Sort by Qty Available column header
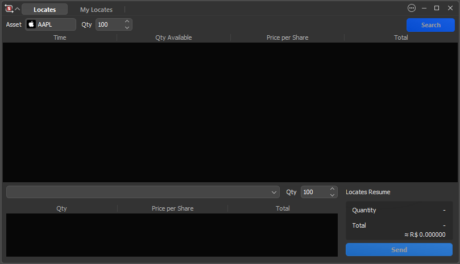 173,37
